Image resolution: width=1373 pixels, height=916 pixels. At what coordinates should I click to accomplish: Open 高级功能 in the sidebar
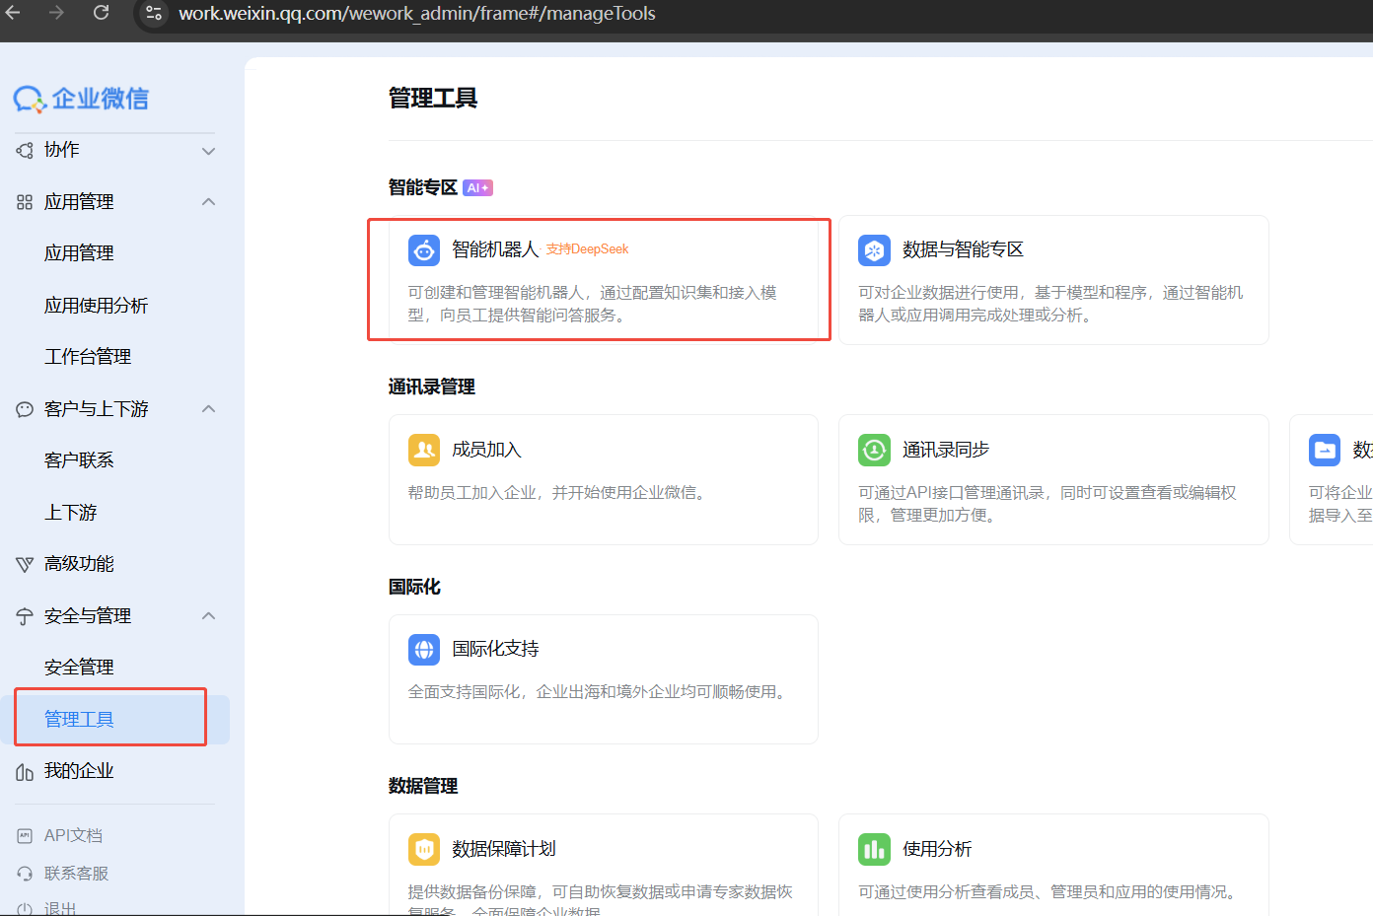79,564
